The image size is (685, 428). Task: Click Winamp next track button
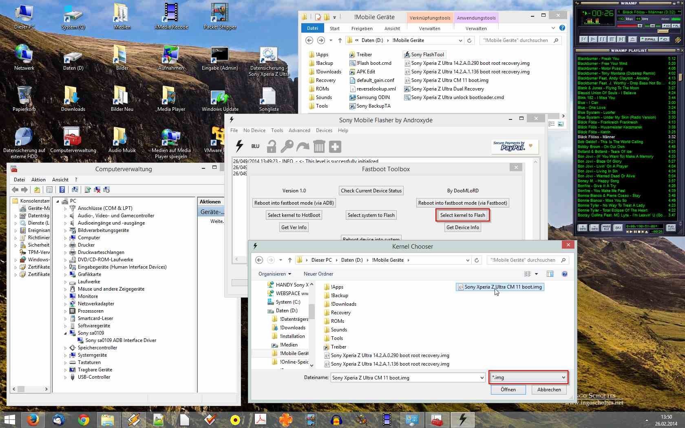(621, 39)
